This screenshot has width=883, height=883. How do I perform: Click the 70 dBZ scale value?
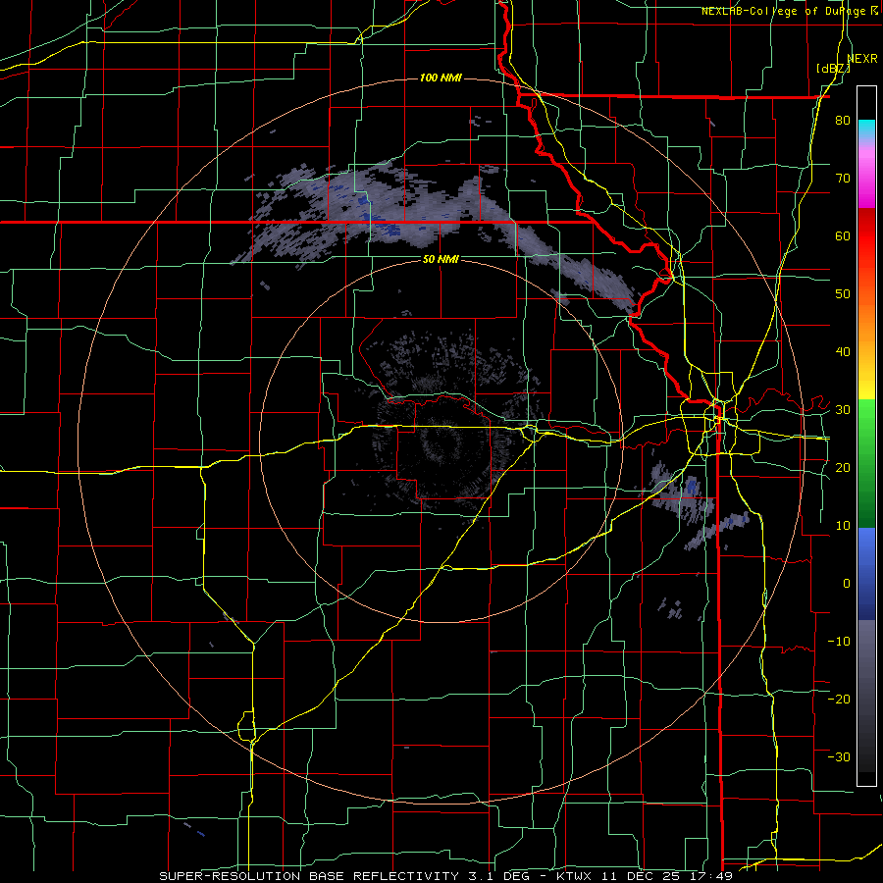click(843, 179)
